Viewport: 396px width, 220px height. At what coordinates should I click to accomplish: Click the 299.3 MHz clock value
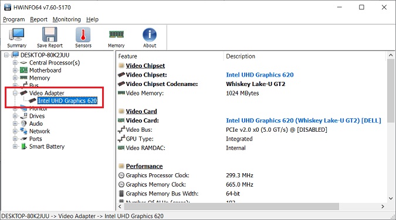(x=240, y=175)
